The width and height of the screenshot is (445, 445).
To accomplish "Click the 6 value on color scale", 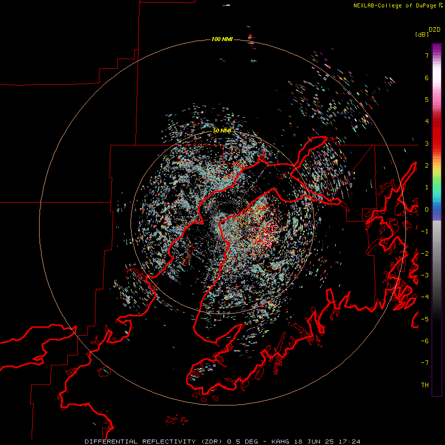I will 427,78.
